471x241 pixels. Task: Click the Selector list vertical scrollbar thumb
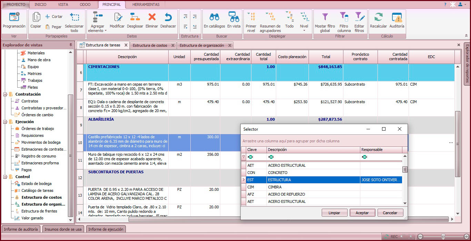tap(405, 169)
